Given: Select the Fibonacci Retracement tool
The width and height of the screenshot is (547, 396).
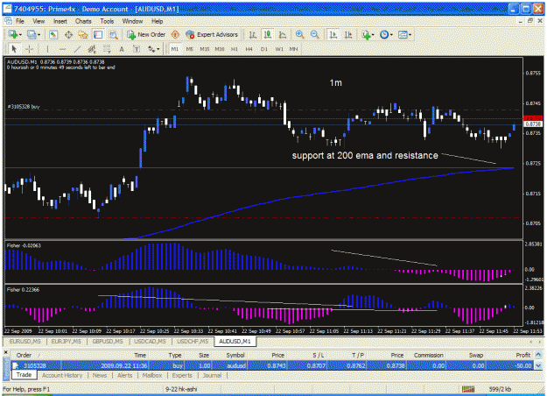Looking at the screenshot, I should [x=107, y=49].
